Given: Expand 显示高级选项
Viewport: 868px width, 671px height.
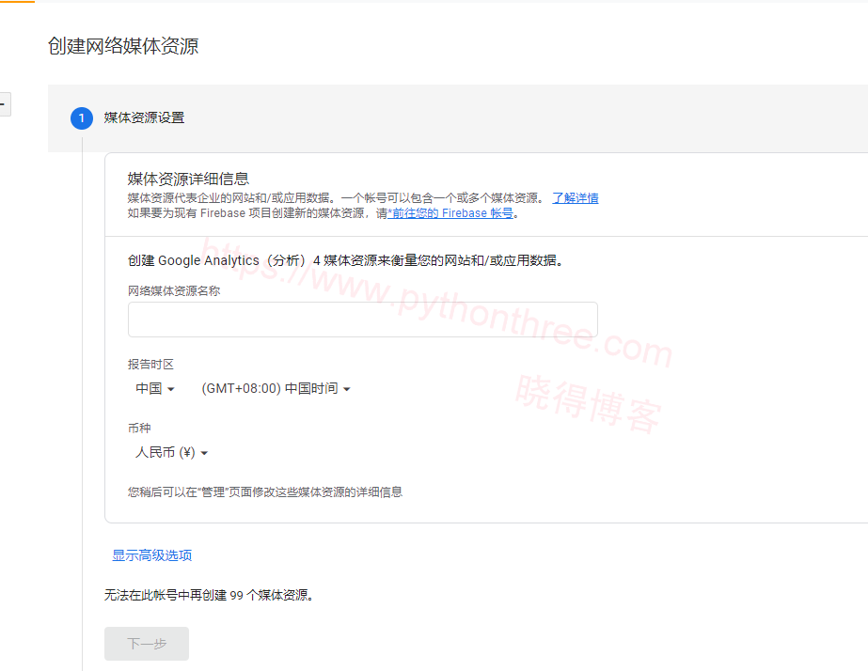Looking at the screenshot, I should tap(151, 555).
